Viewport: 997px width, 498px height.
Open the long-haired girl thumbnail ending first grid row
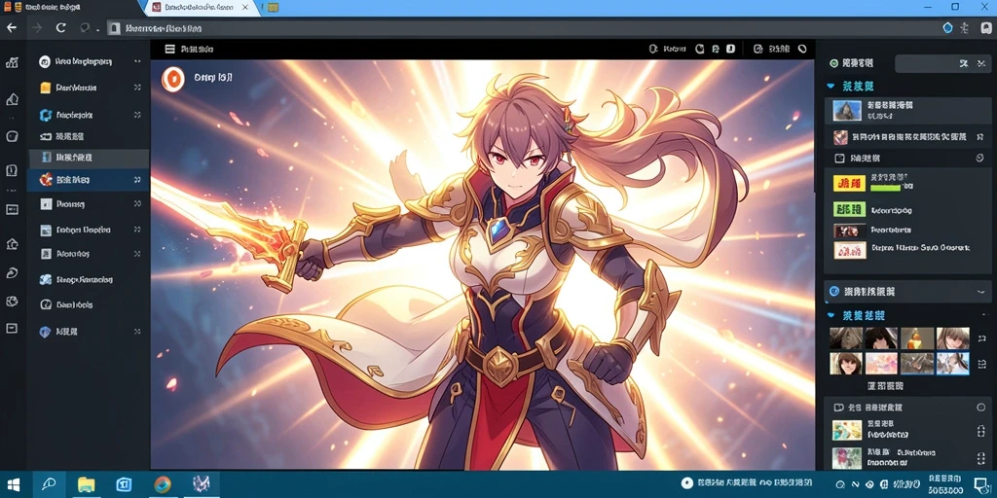[x=953, y=338]
